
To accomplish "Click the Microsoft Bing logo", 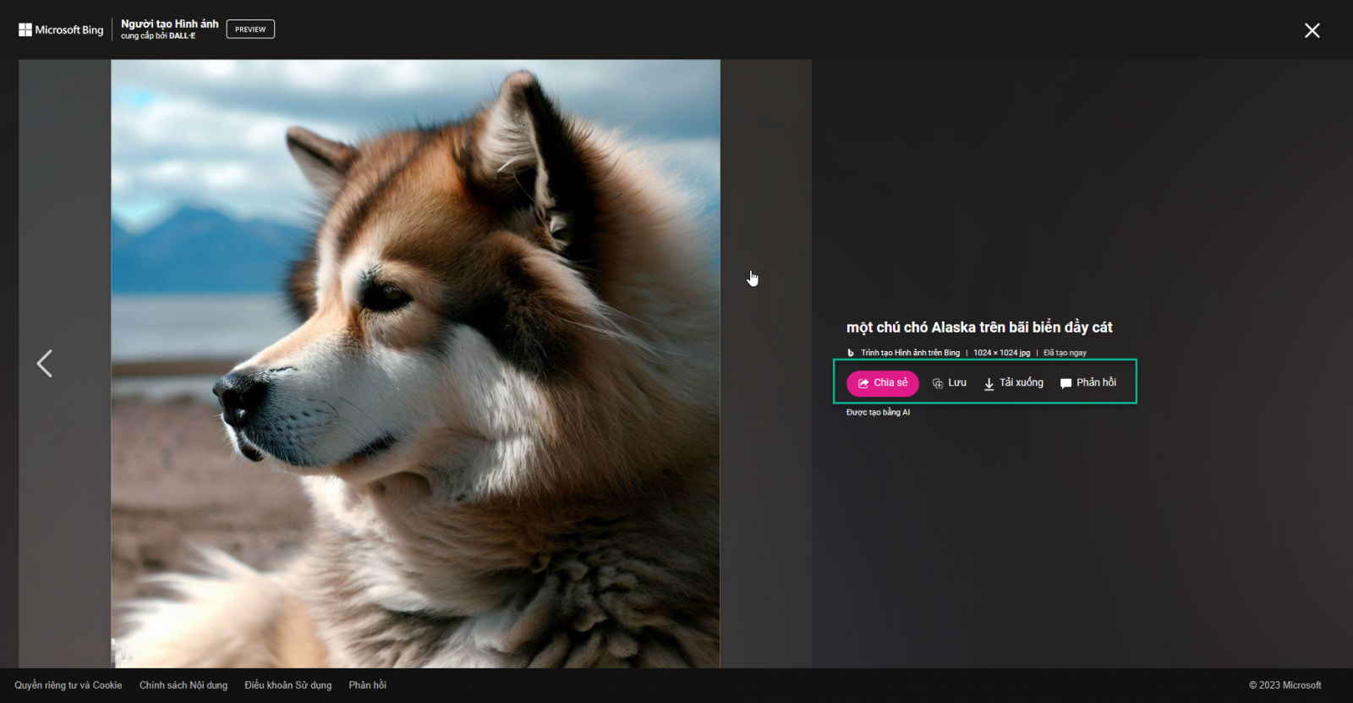I will click(x=61, y=30).
